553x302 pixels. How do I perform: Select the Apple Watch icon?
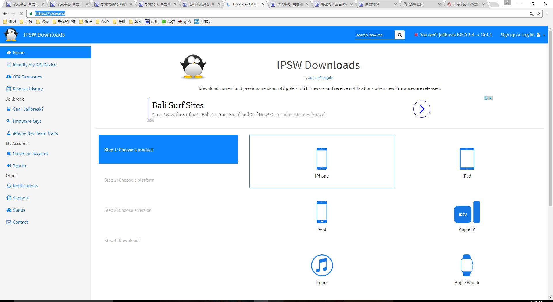coord(467,265)
